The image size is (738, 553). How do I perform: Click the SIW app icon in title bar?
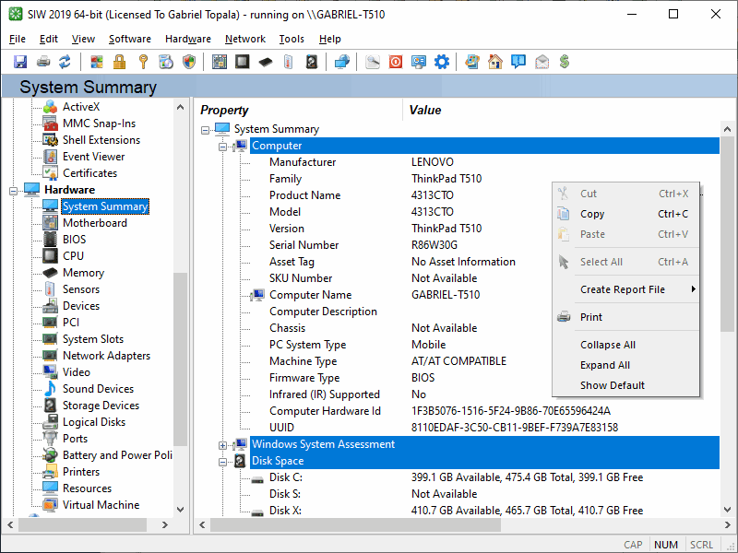click(16, 14)
